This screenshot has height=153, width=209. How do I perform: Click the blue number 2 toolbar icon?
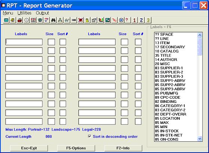pyautogui.click(x=141, y=20)
